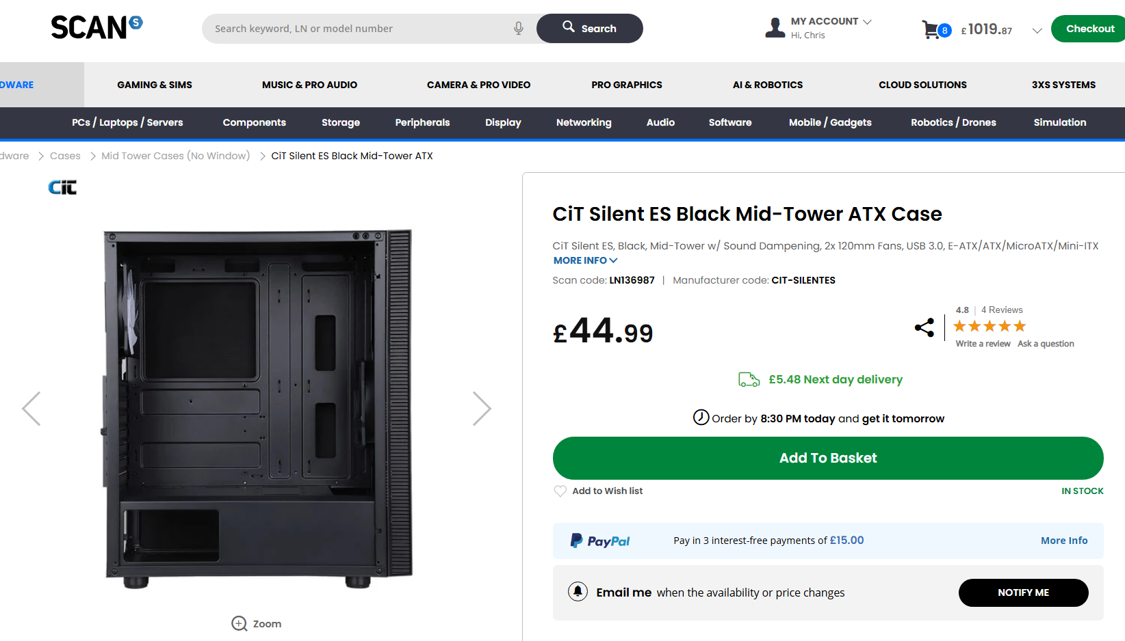Open the shopping basket cart icon
Screen dimensions: 1125x641
931,29
